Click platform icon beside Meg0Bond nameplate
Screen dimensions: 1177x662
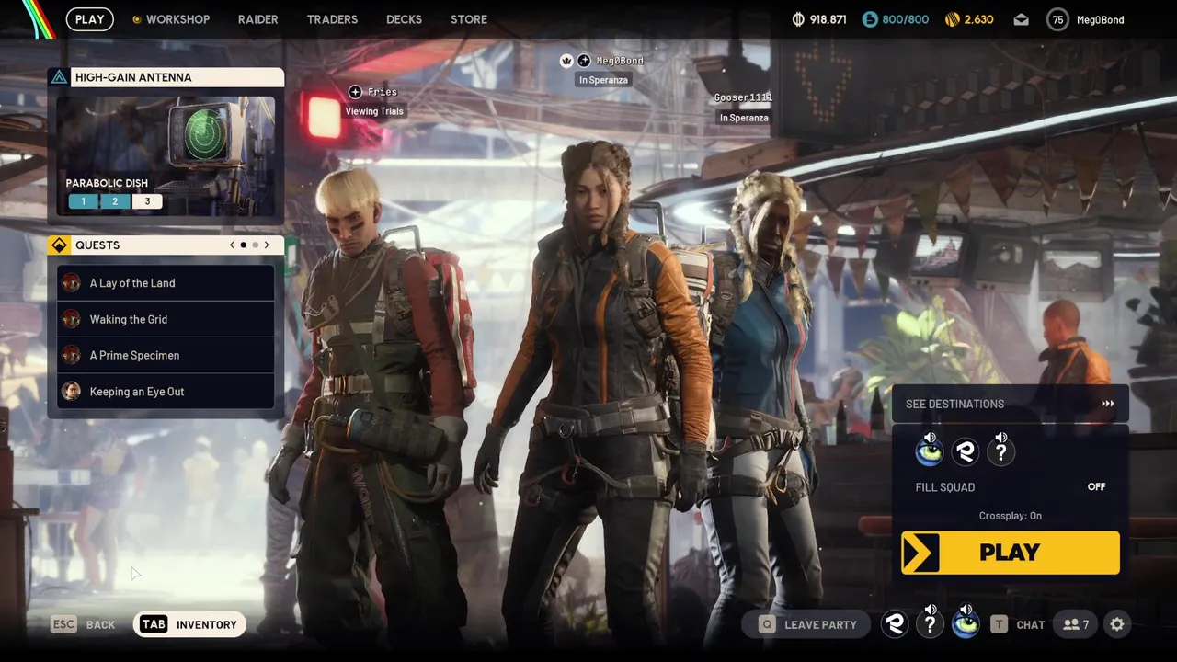pos(583,61)
